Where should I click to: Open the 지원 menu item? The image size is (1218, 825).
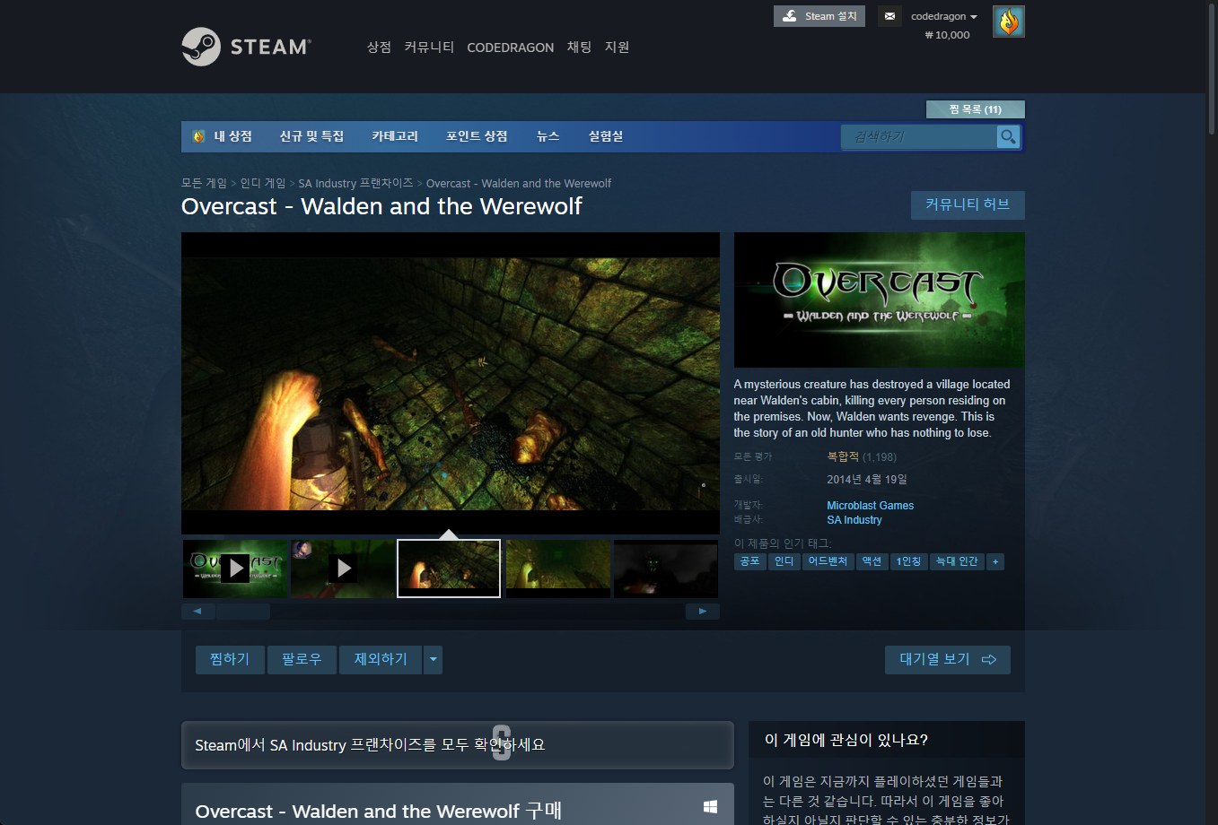point(617,47)
